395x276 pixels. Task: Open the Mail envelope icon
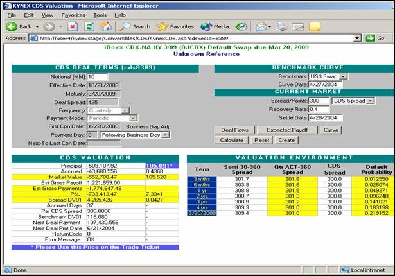[x=261, y=26]
